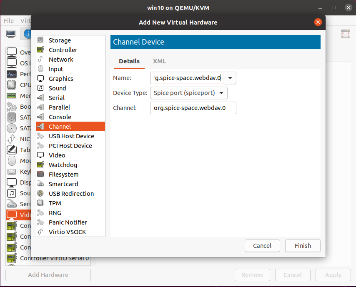Image resolution: width=356 pixels, height=287 pixels.
Task: Select OS information item in win10 sidebar
Action: coord(18,63)
